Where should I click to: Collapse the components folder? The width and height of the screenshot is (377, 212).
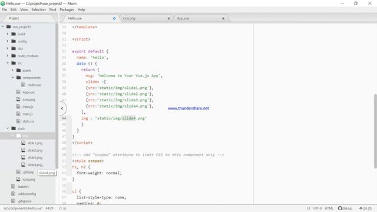click(x=12, y=77)
